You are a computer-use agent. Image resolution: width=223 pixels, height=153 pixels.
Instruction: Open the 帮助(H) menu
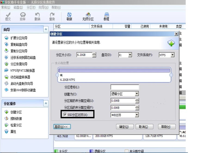(56, 7)
